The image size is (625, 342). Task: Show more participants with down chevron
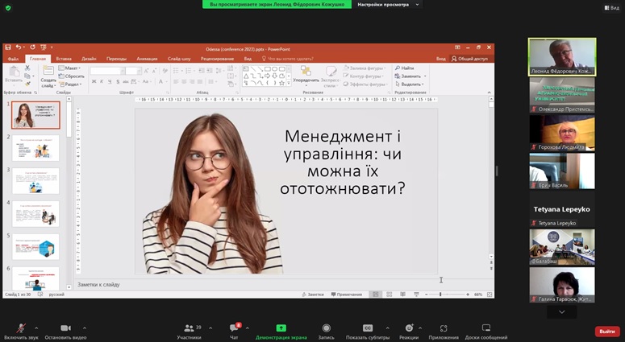pyautogui.click(x=561, y=312)
